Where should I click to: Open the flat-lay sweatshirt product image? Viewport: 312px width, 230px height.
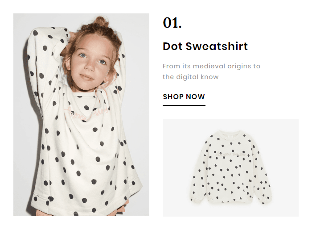pos(230,167)
